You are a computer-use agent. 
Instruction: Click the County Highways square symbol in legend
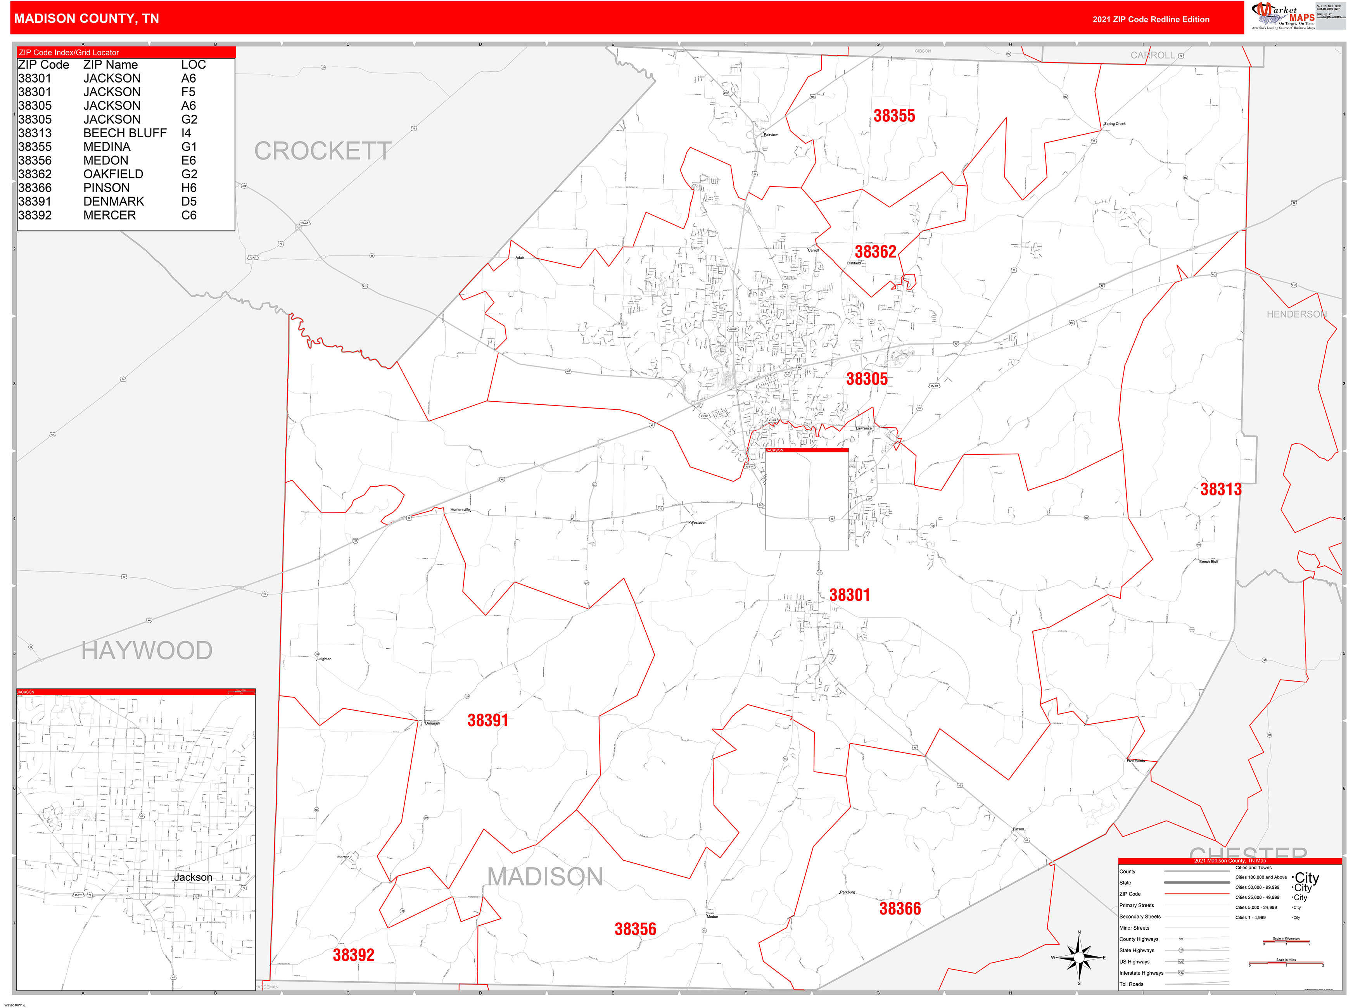[x=1181, y=939]
